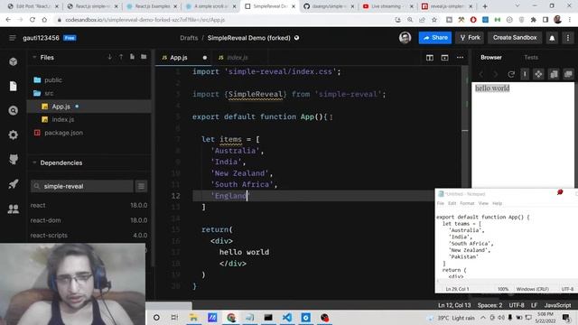Open File Explorer from the taskbar
The height and width of the screenshot is (325, 578).
[x=193, y=318]
